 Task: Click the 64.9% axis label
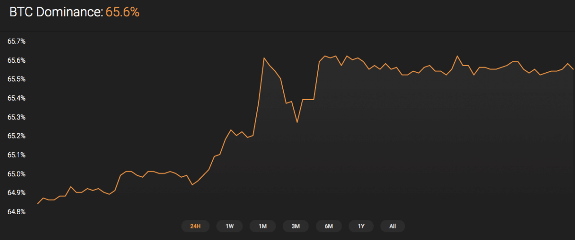pyautogui.click(x=16, y=193)
